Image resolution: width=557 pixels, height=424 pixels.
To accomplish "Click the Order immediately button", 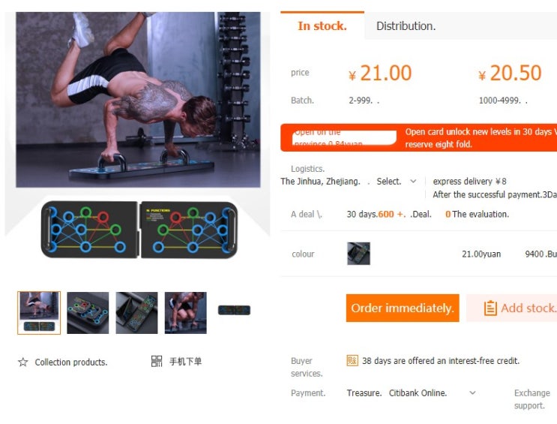I will coord(403,308).
